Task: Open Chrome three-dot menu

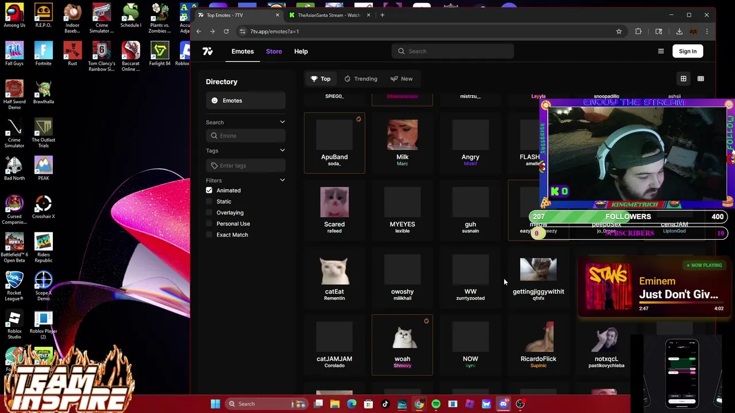Action: 707,32
